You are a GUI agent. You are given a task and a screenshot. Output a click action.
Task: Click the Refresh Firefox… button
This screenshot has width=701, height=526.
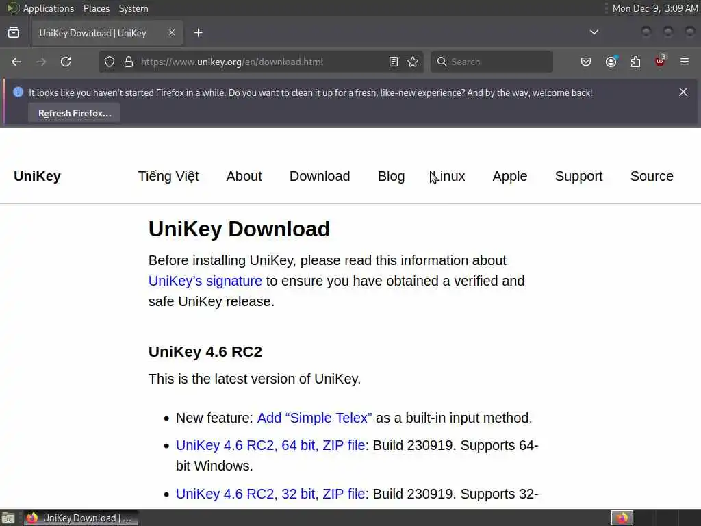coord(74,113)
